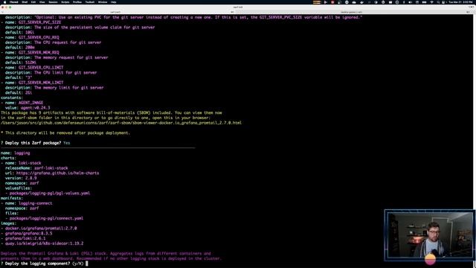Screen dimensions: 476x268
Task: Open the Toolbelt menu
Action: (x=90, y=1)
